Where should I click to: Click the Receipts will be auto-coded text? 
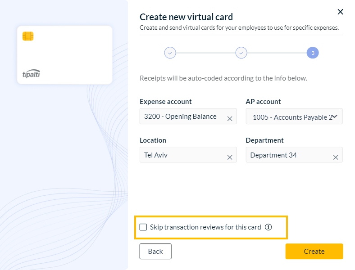[223, 78]
